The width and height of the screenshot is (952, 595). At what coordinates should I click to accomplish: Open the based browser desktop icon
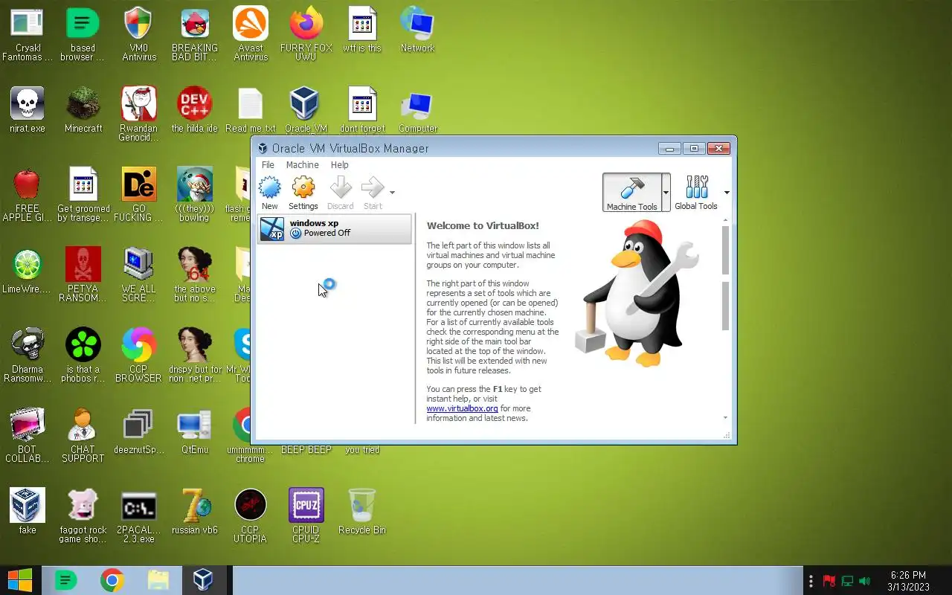click(x=83, y=34)
